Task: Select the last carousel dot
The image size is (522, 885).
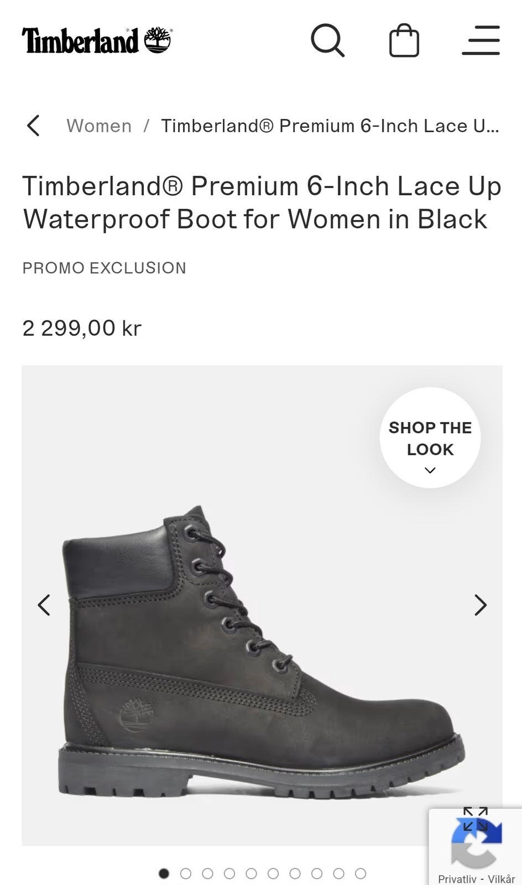Action: [361, 873]
